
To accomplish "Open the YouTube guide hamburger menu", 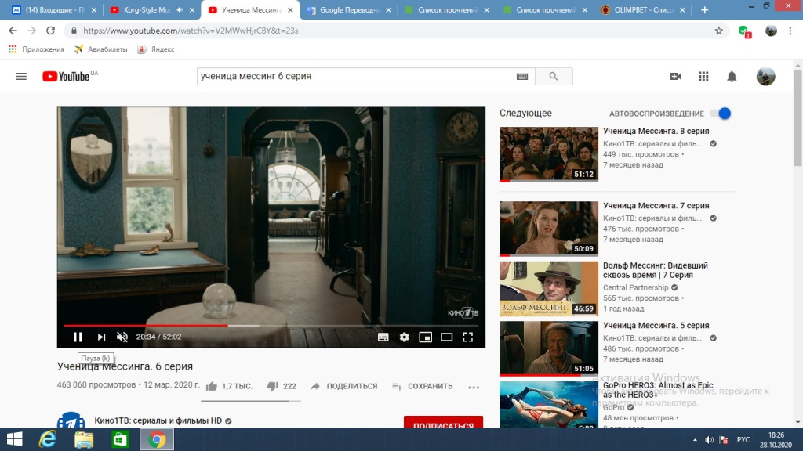I will (21, 76).
